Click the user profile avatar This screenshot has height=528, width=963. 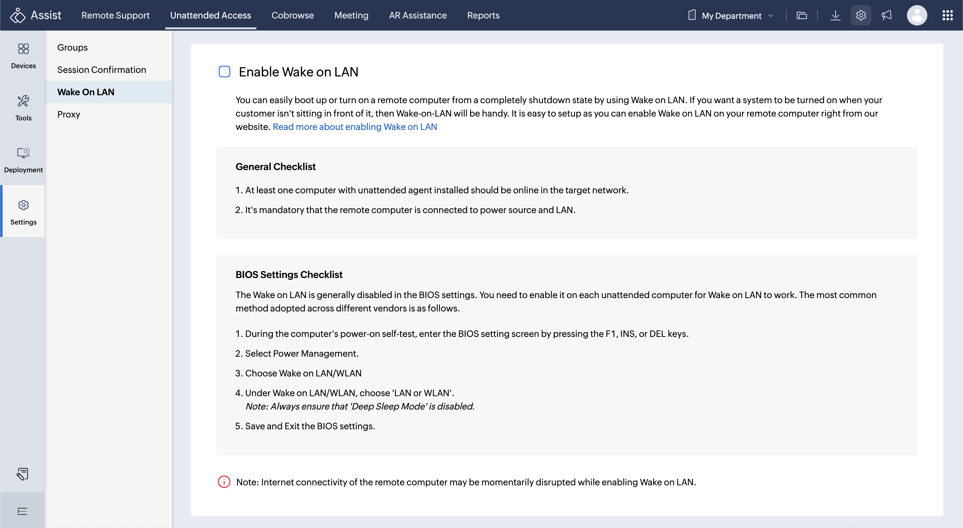click(917, 15)
